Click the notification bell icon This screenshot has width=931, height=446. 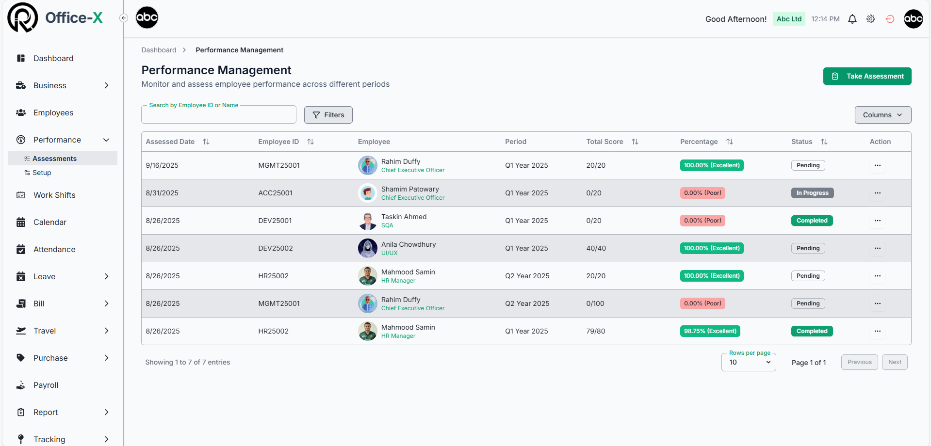point(852,19)
